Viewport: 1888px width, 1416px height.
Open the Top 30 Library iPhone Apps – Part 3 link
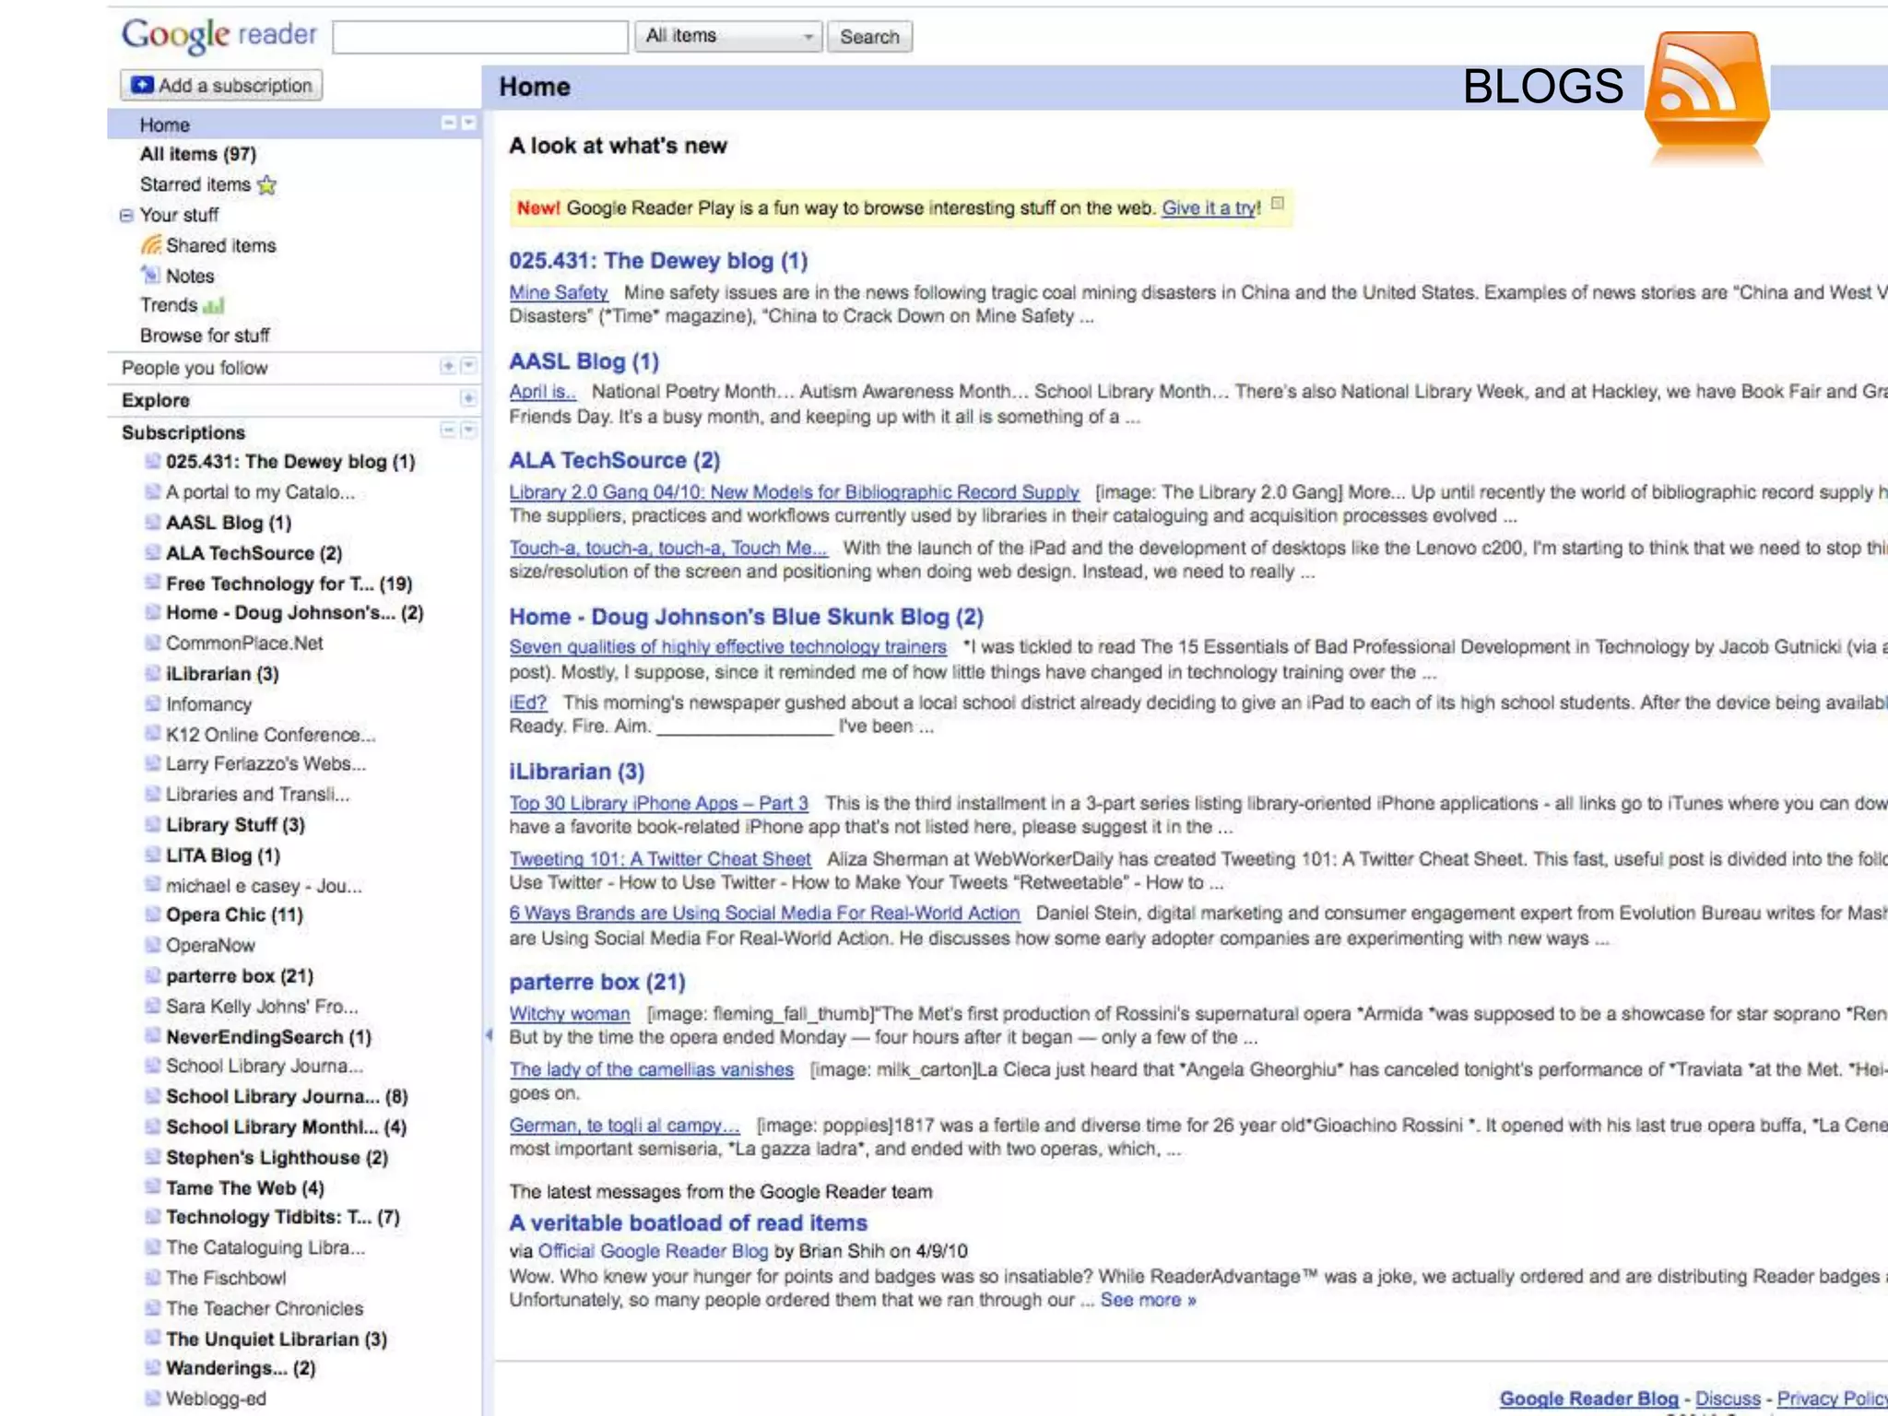[659, 803]
